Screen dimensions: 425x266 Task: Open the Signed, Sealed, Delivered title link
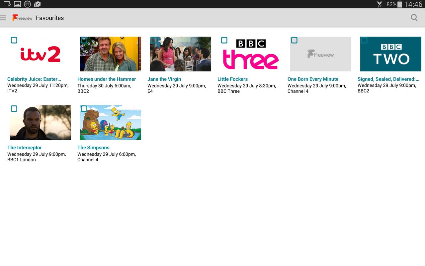coord(388,79)
